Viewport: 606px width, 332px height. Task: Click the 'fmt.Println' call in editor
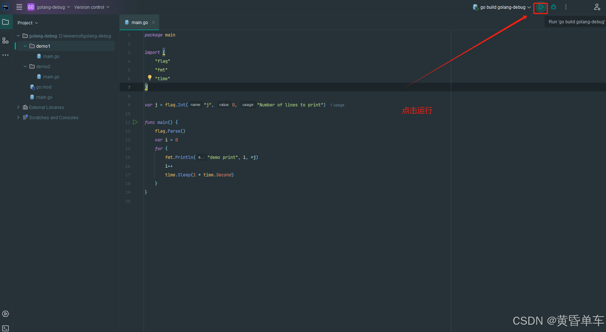[179, 157]
